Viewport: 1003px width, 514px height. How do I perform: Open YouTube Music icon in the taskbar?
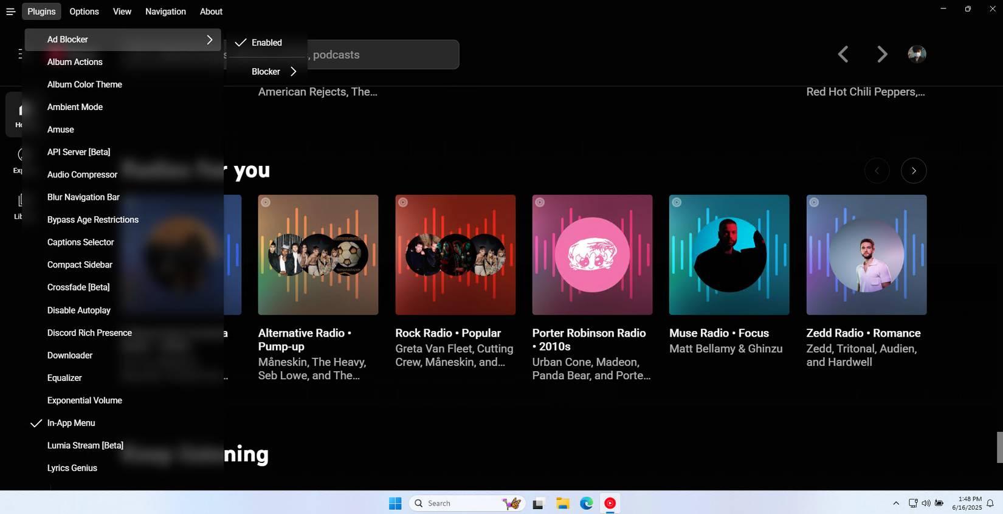(x=610, y=503)
